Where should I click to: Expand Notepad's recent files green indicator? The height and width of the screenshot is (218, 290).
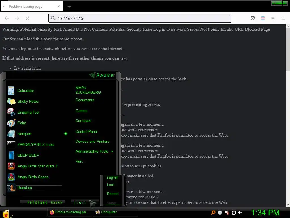click(66, 134)
